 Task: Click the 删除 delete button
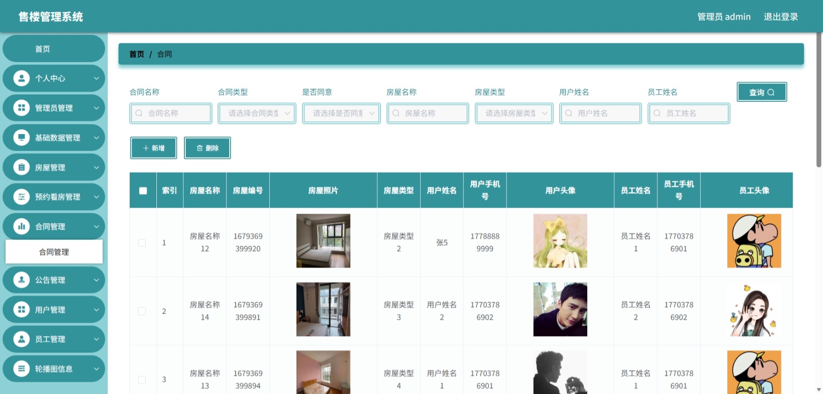[208, 148]
